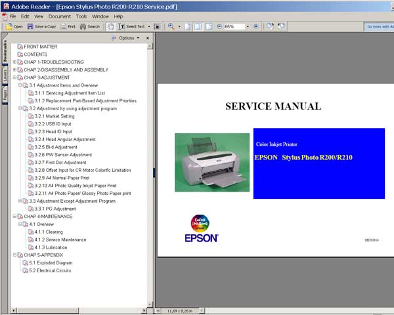
Task: Click the zoom percentage field showing 65%
Action: tap(234, 26)
